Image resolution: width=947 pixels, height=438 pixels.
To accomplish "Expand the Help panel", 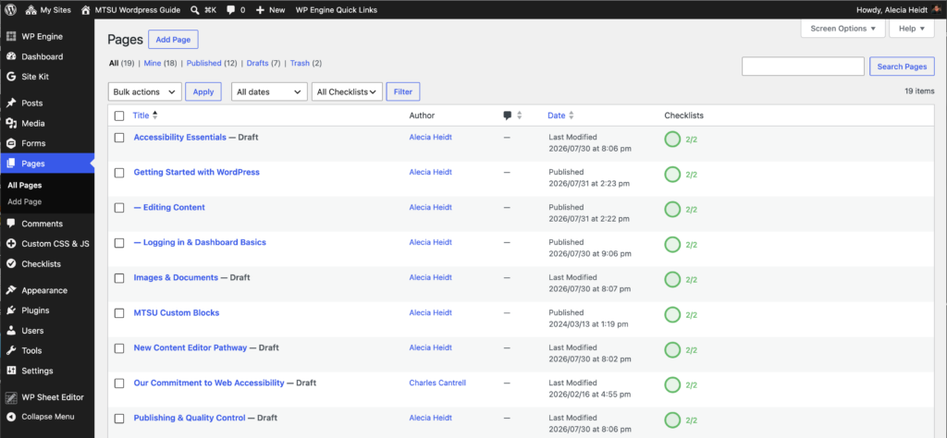I will tap(911, 29).
